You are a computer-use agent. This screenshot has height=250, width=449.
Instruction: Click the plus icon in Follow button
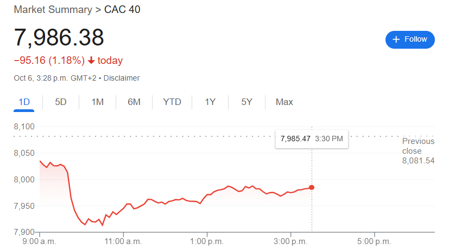coord(396,40)
